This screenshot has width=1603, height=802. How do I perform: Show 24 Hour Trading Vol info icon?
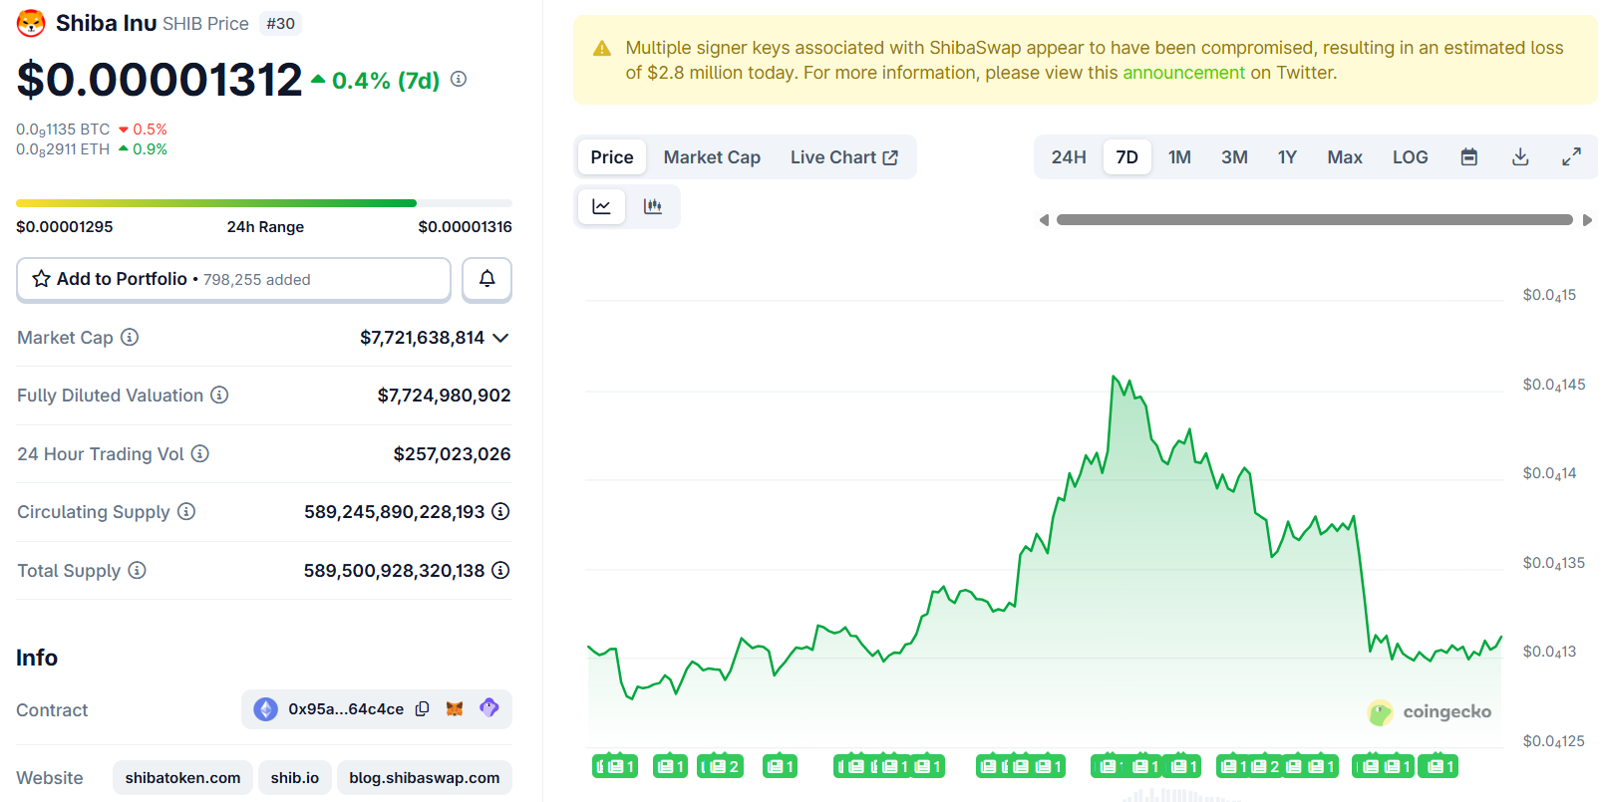tap(200, 453)
